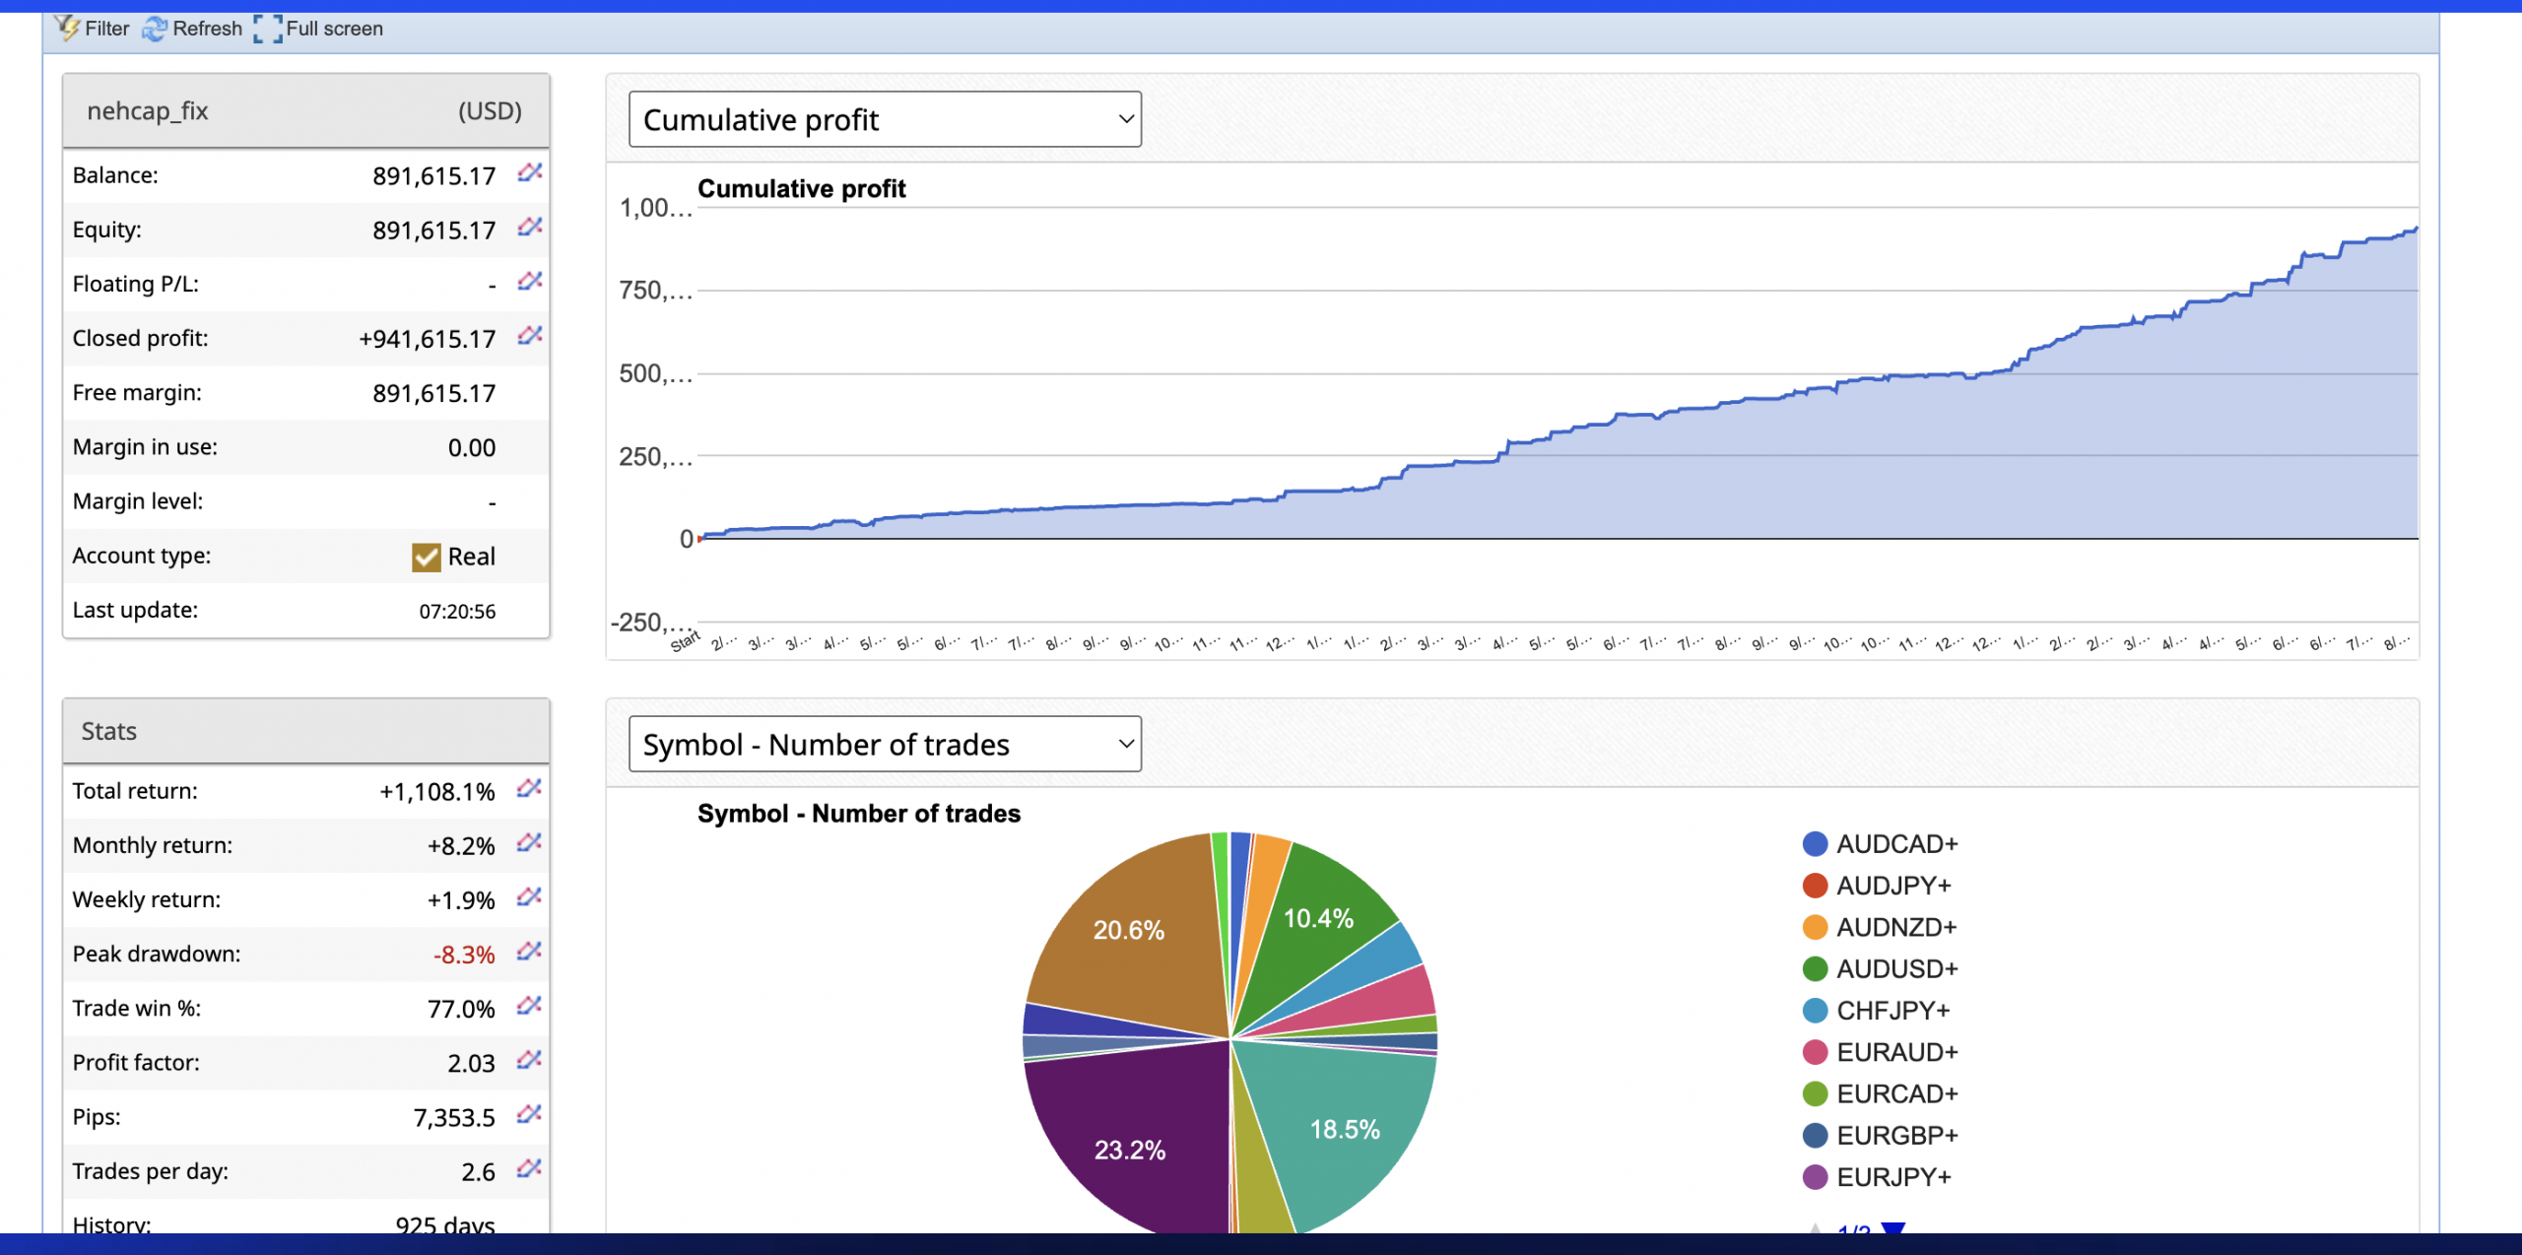
Task: Click chart icon beside Profit factor
Action: pyautogui.click(x=530, y=1061)
